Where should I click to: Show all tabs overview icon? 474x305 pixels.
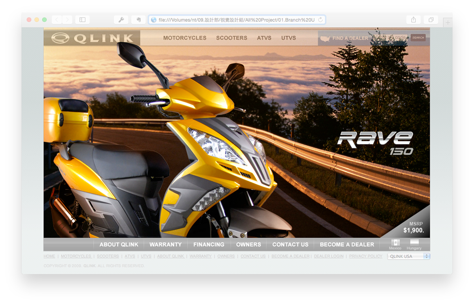click(x=431, y=20)
